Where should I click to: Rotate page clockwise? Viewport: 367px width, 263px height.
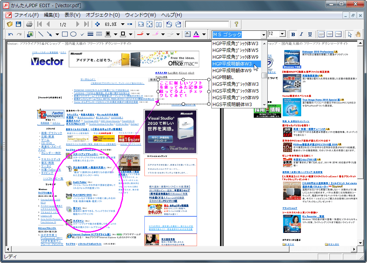click(178, 24)
